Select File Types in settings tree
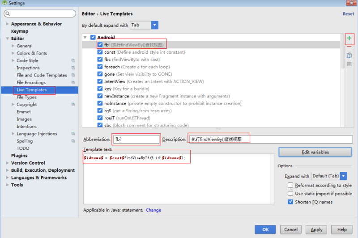The image size is (358, 238). pyautogui.click(x=26, y=97)
